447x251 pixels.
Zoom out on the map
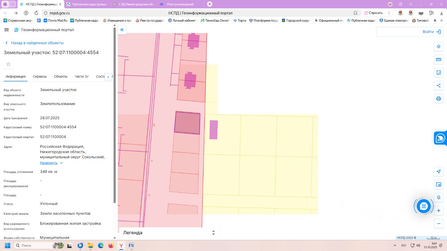pyautogui.click(x=439, y=223)
